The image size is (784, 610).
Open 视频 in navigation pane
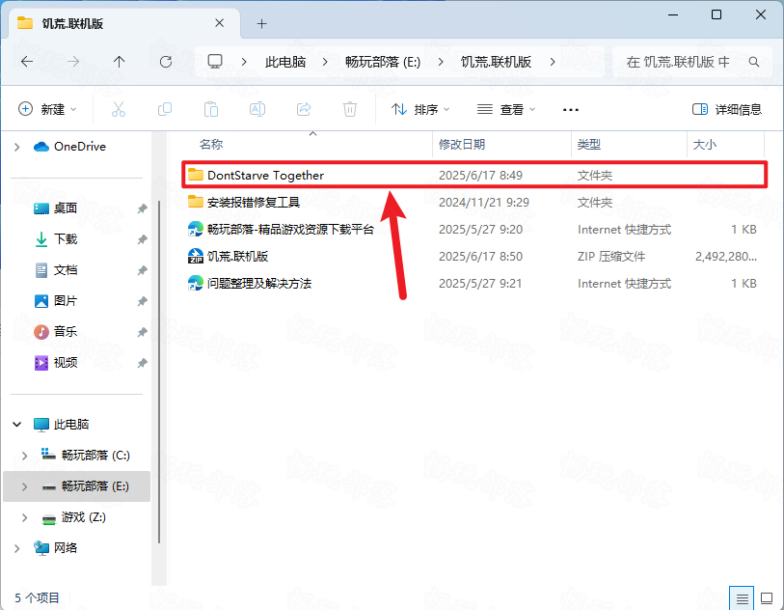[65, 363]
